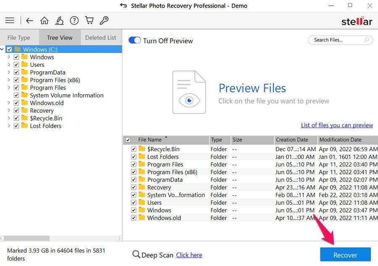Expand the Users folder in the tree
Screen dimensions: 378x266
point(9,65)
